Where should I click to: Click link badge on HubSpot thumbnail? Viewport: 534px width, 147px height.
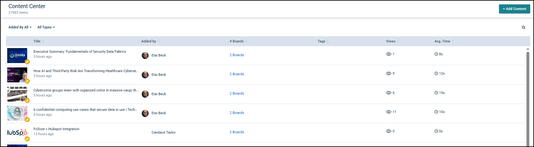pos(27,139)
